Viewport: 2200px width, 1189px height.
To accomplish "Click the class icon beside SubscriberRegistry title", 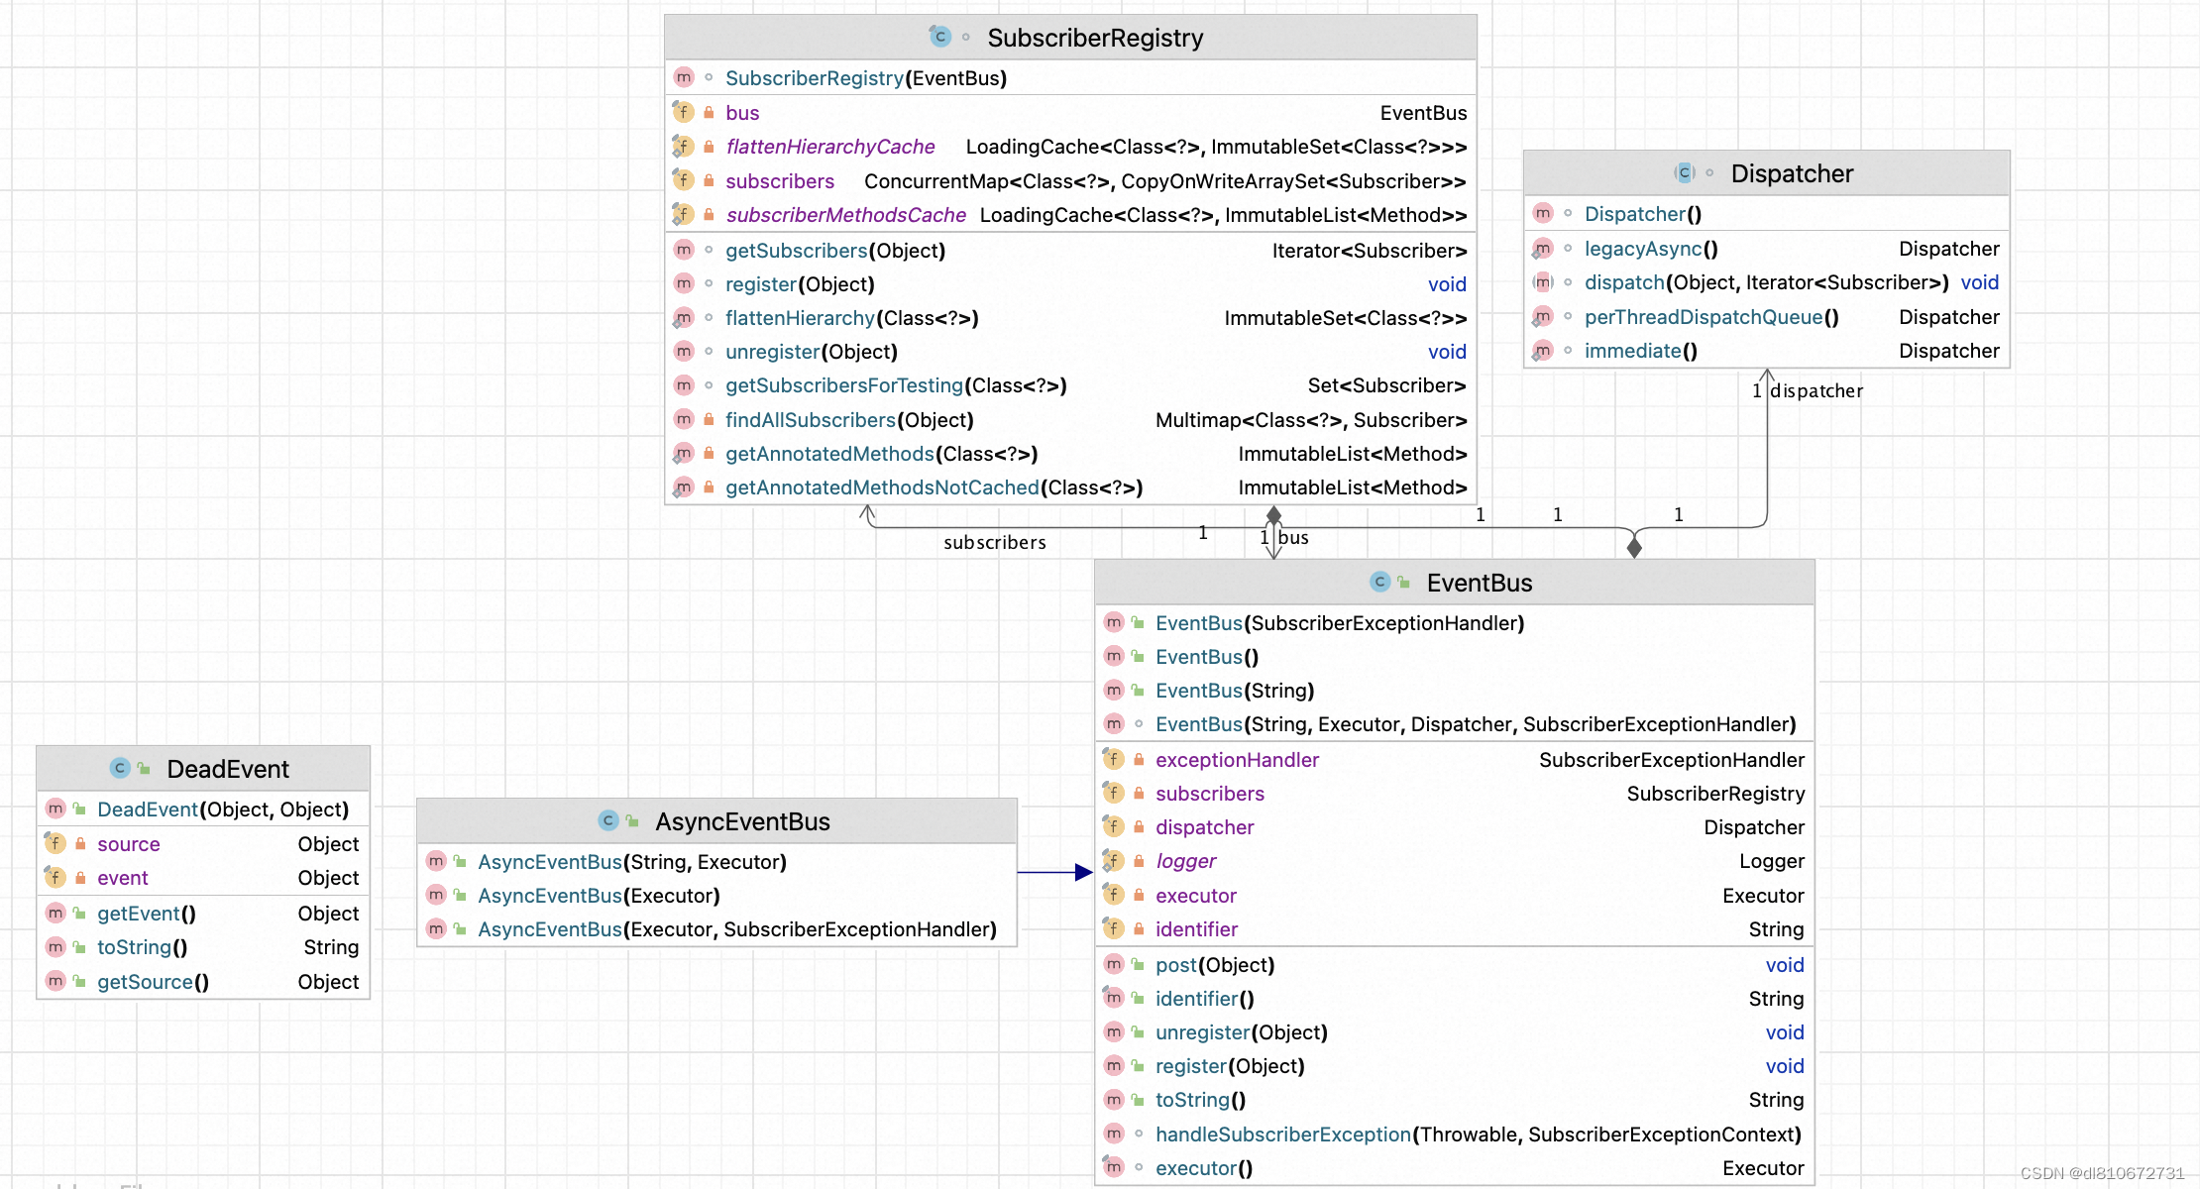I will click(x=939, y=37).
